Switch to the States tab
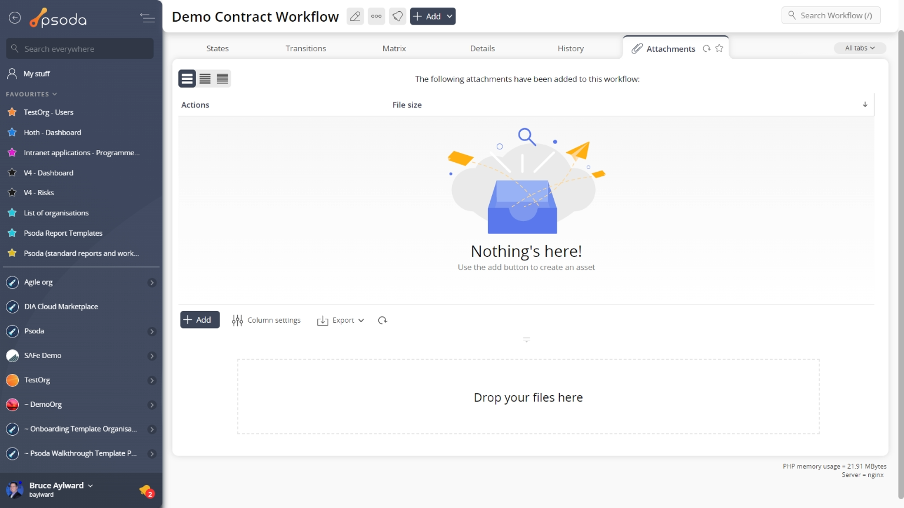 pyautogui.click(x=217, y=48)
